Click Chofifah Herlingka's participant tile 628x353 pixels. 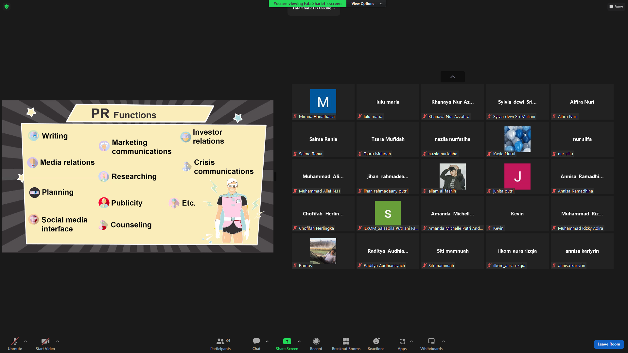[x=323, y=214]
